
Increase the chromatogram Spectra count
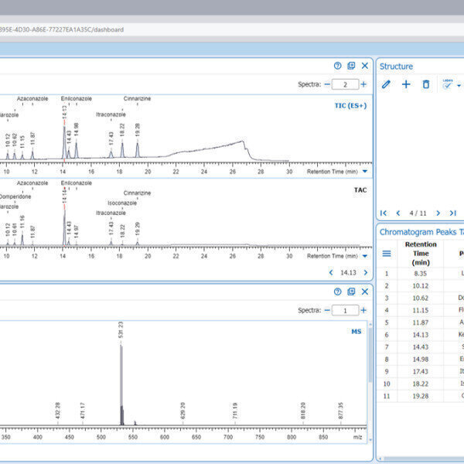click(x=363, y=84)
